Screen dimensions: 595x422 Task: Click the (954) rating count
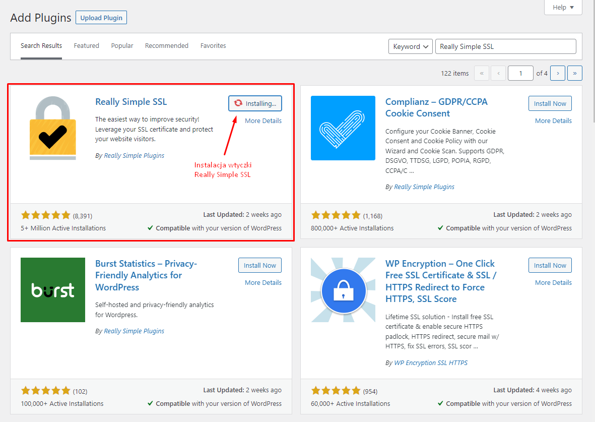(x=370, y=391)
